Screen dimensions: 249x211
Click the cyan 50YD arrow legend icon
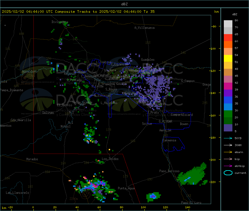tap(228, 138)
